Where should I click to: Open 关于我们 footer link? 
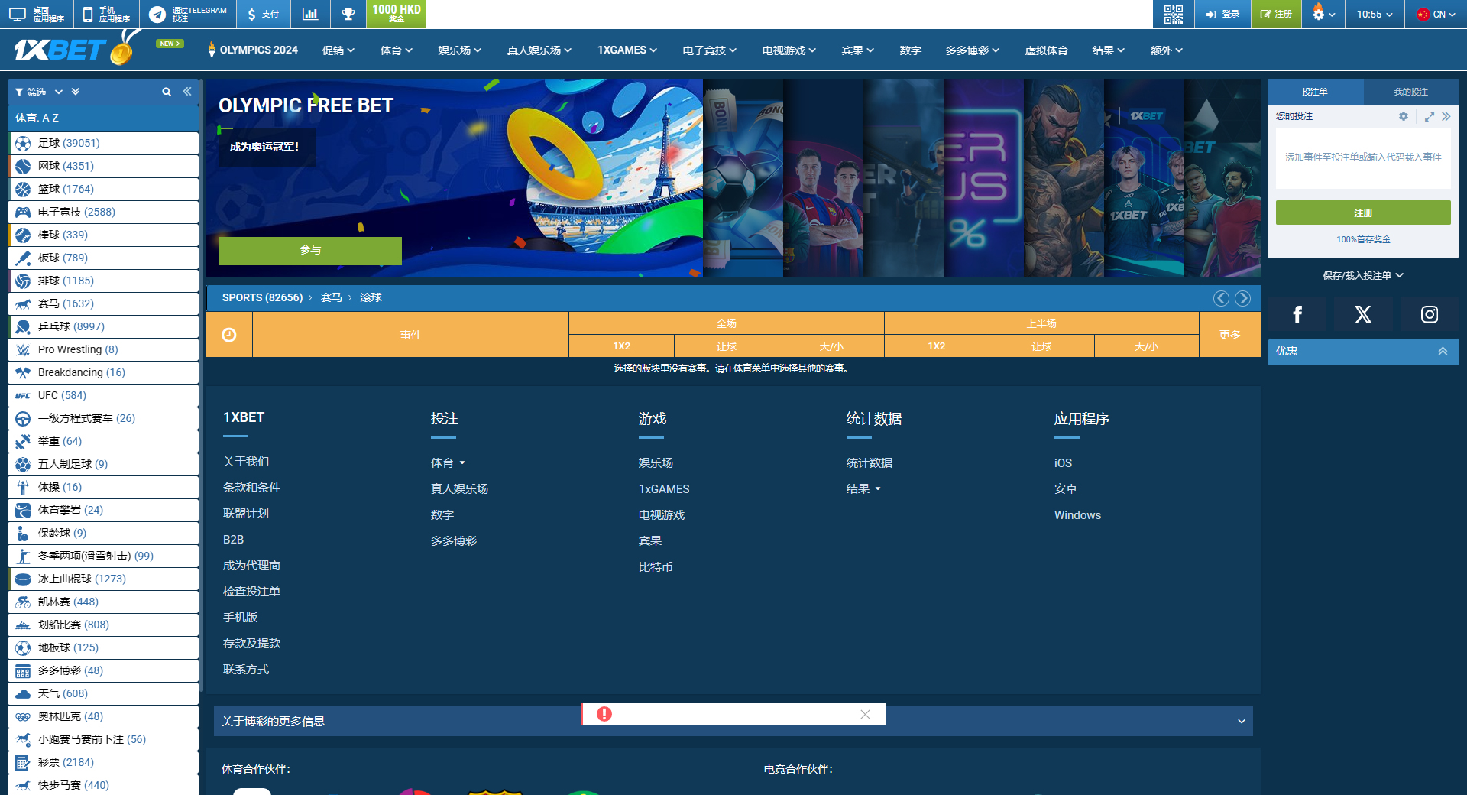point(246,462)
